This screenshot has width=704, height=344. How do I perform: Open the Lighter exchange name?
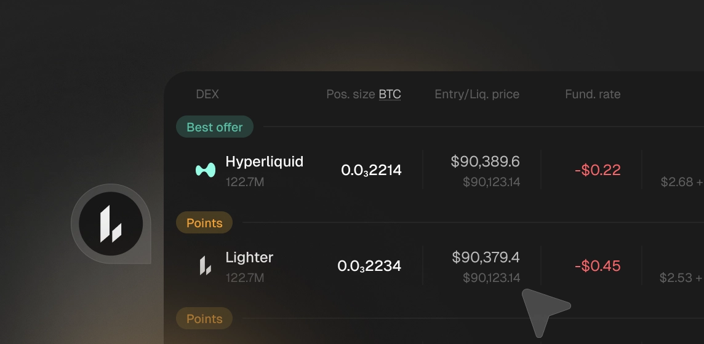click(x=249, y=257)
